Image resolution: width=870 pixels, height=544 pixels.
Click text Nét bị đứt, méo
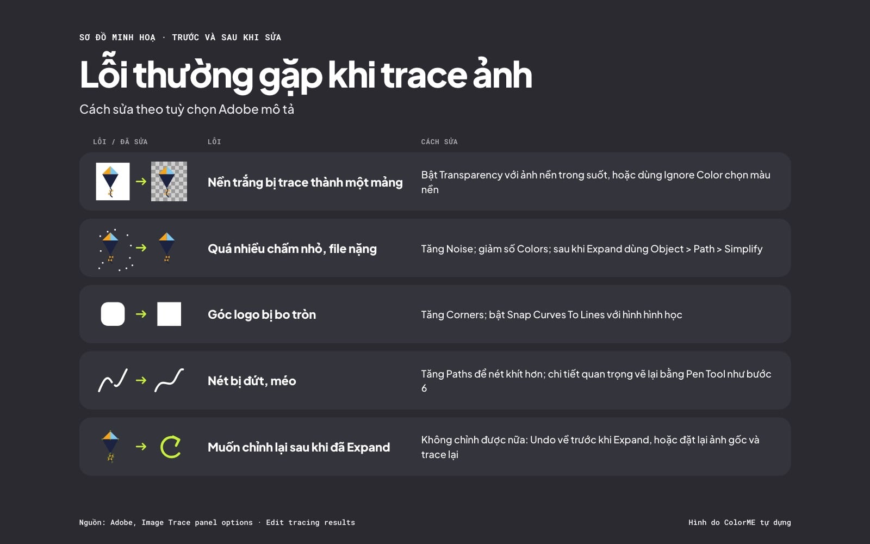pos(252,381)
